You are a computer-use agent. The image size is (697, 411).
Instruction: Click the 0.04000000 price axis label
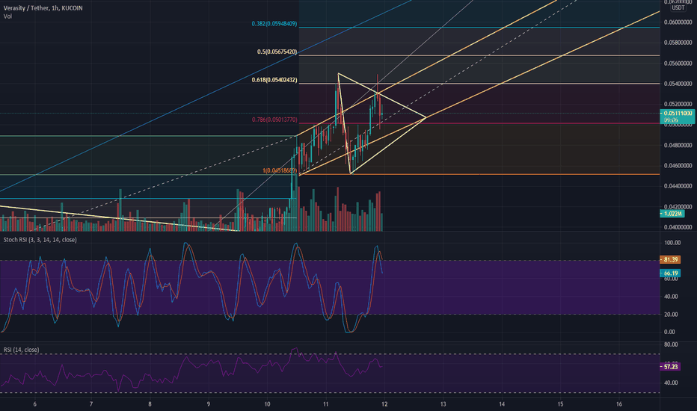pyautogui.click(x=678, y=227)
